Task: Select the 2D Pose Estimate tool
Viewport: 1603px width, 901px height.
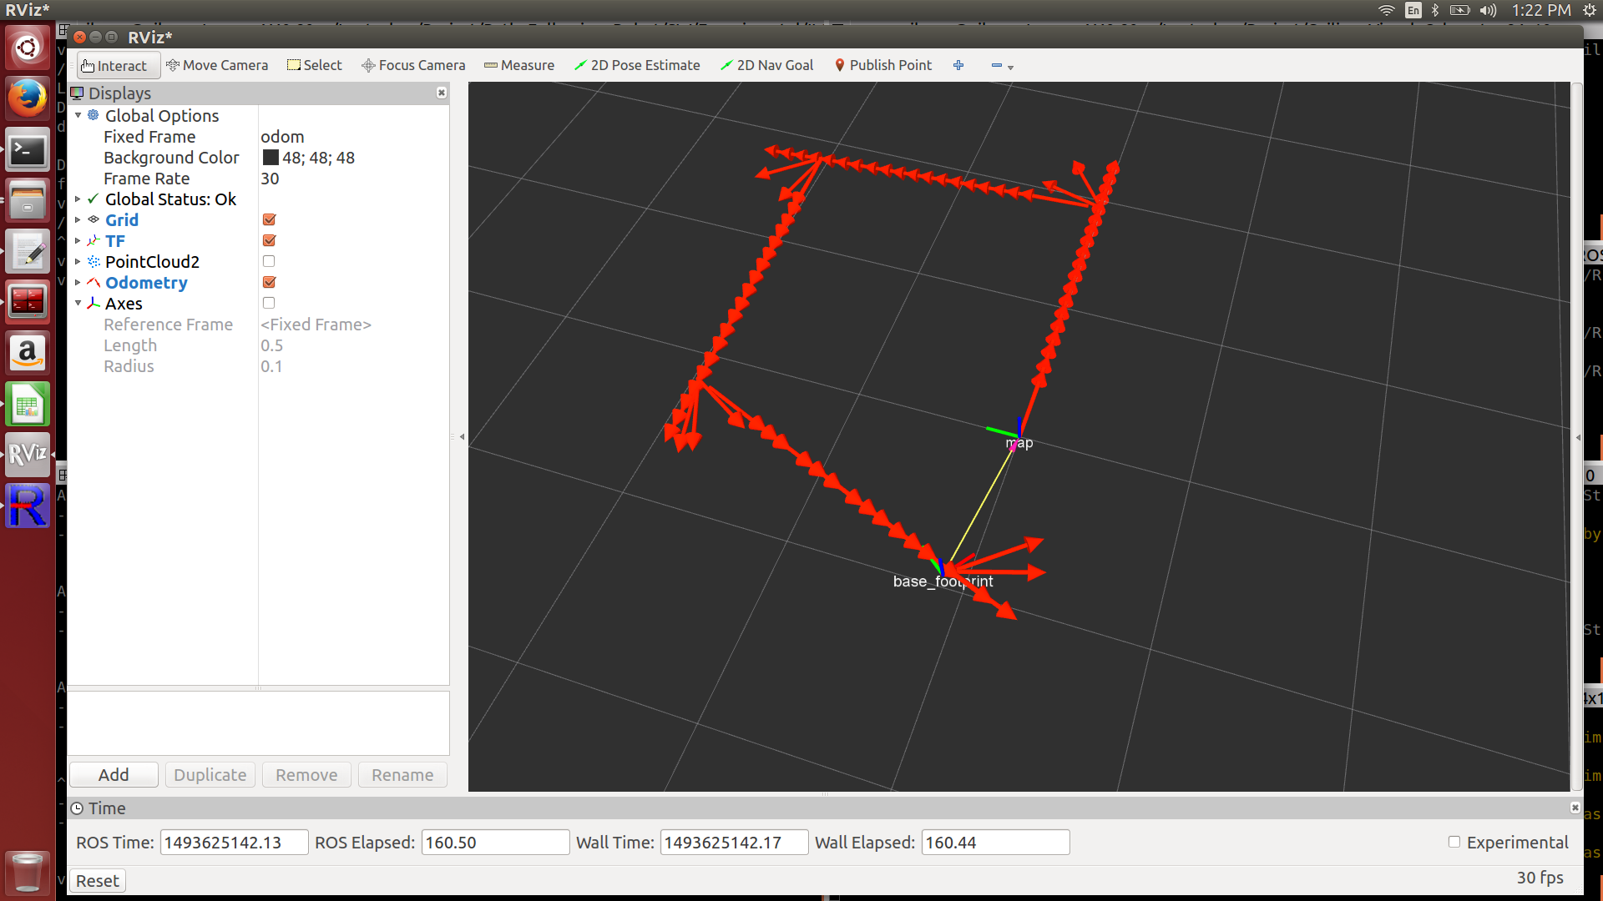Action: coord(637,65)
